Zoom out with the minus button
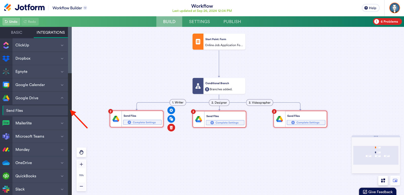 (81, 186)
